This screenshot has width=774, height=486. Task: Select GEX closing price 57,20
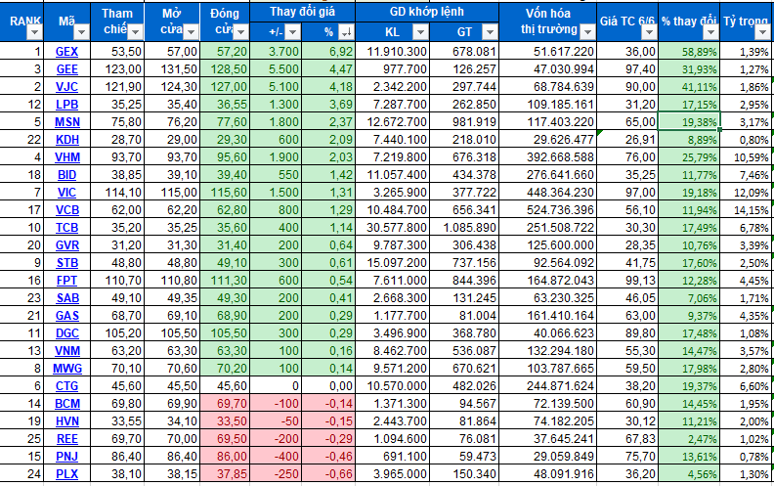coord(225,52)
